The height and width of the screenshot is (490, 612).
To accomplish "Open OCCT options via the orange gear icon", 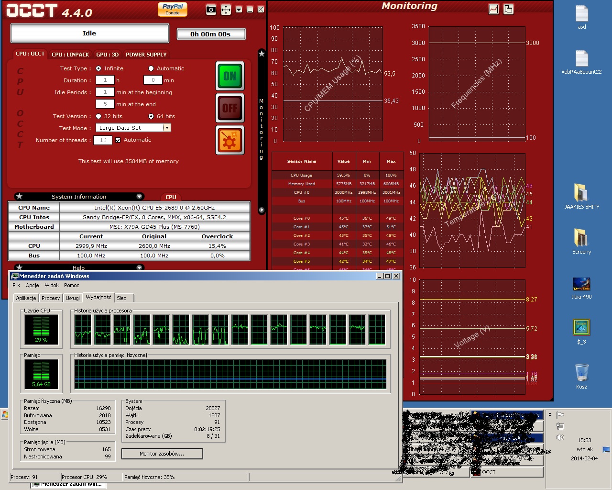I will (x=230, y=140).
